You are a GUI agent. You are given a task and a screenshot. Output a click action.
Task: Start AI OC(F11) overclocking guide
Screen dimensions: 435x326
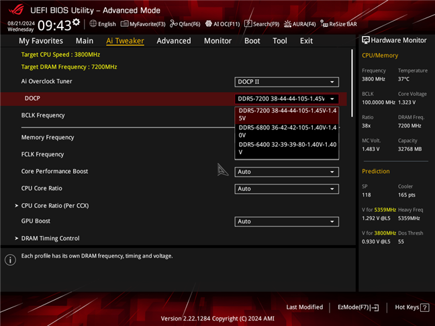pos(222,24)
